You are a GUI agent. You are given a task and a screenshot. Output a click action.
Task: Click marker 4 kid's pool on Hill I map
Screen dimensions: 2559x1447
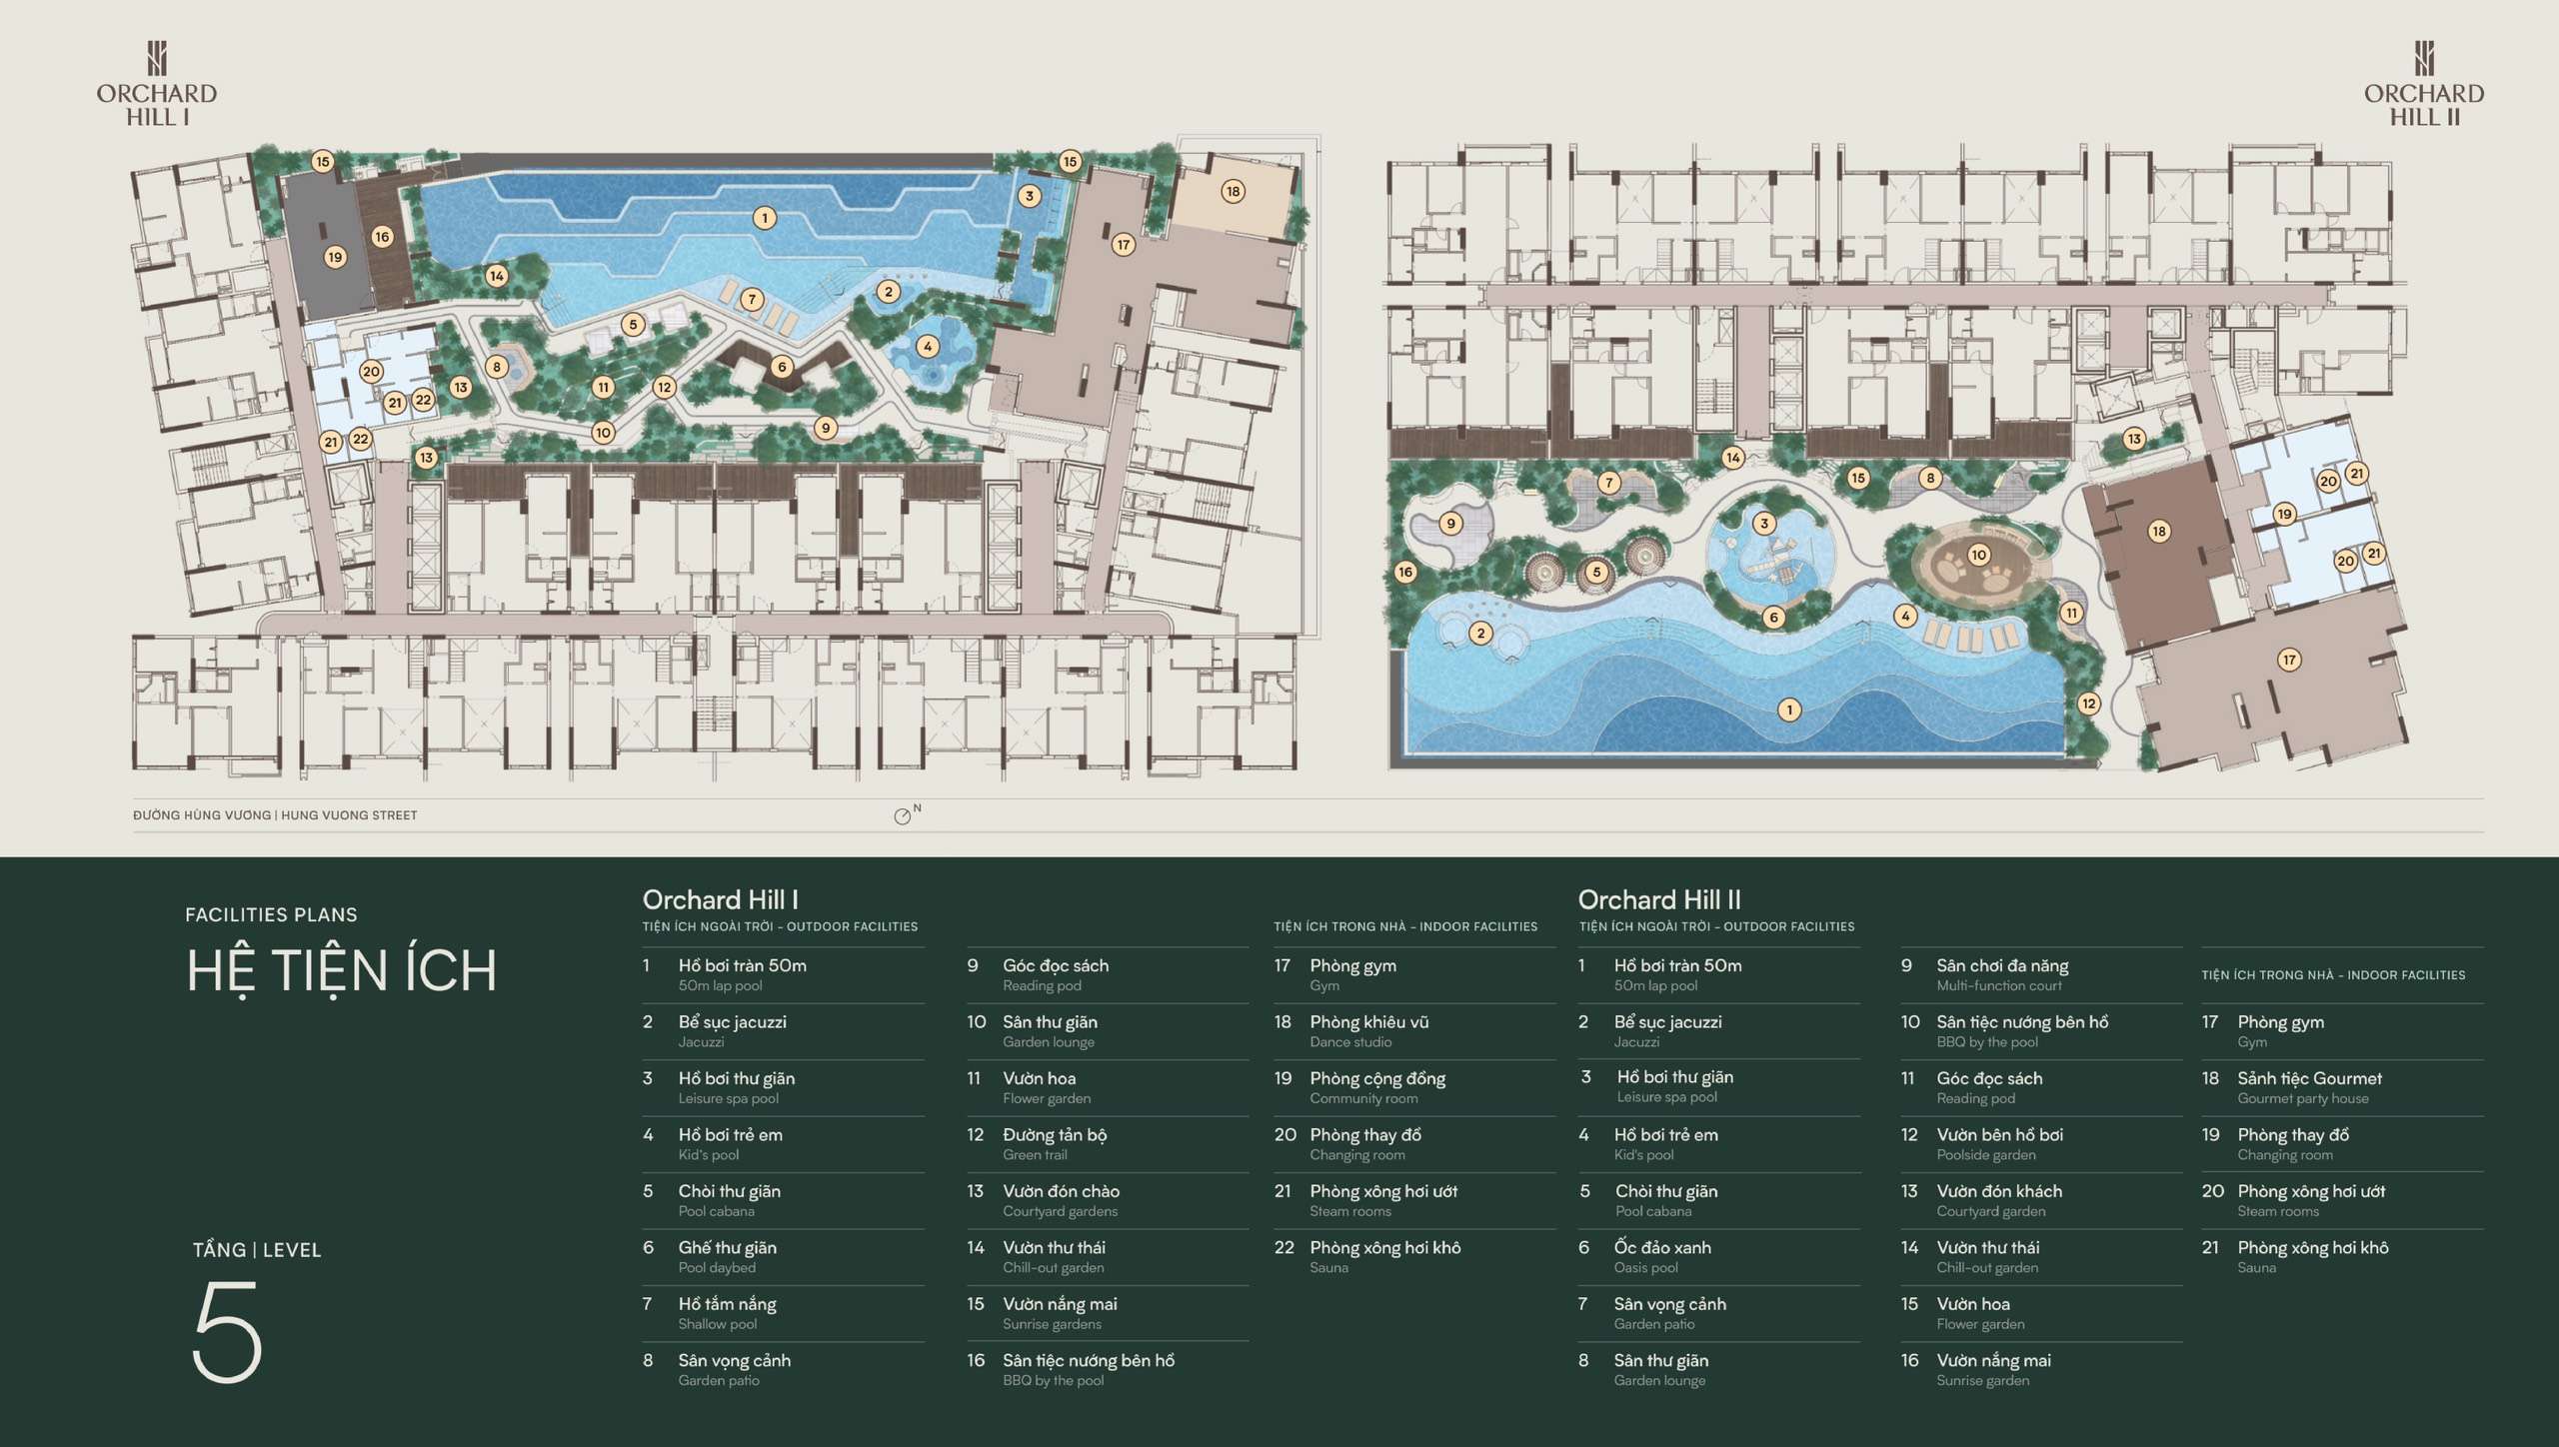coord(928,347)
